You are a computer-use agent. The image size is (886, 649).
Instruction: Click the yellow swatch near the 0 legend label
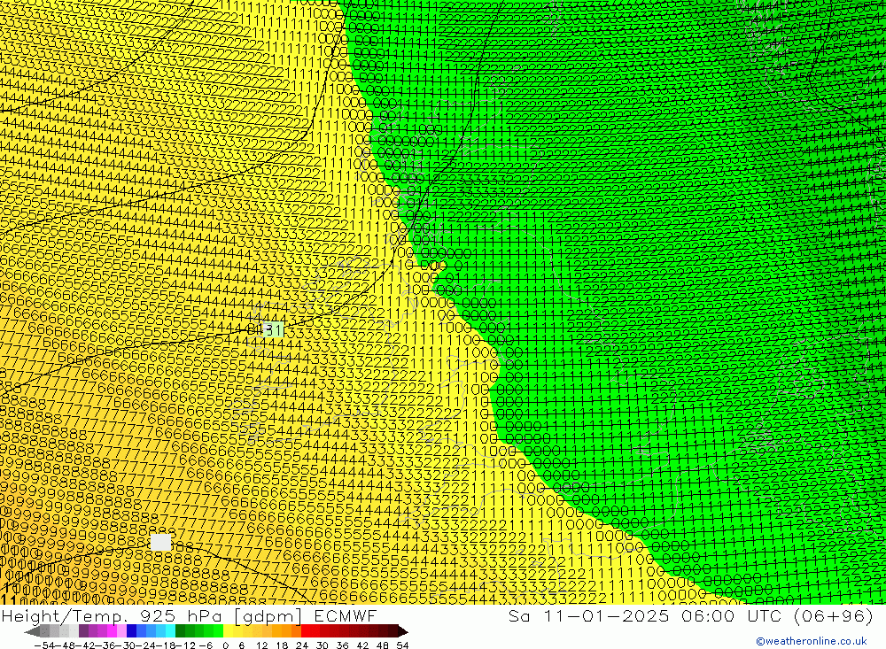click(x=228, y=631)
